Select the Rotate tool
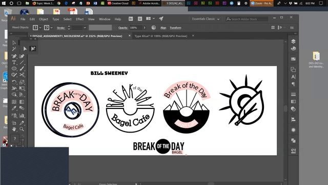Viewport: 328px width, 185px height. (x=14, y=82)
